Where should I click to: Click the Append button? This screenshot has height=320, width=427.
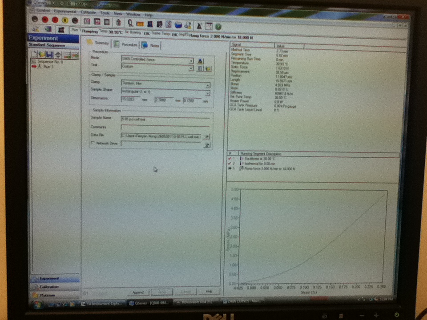(138, 292)
